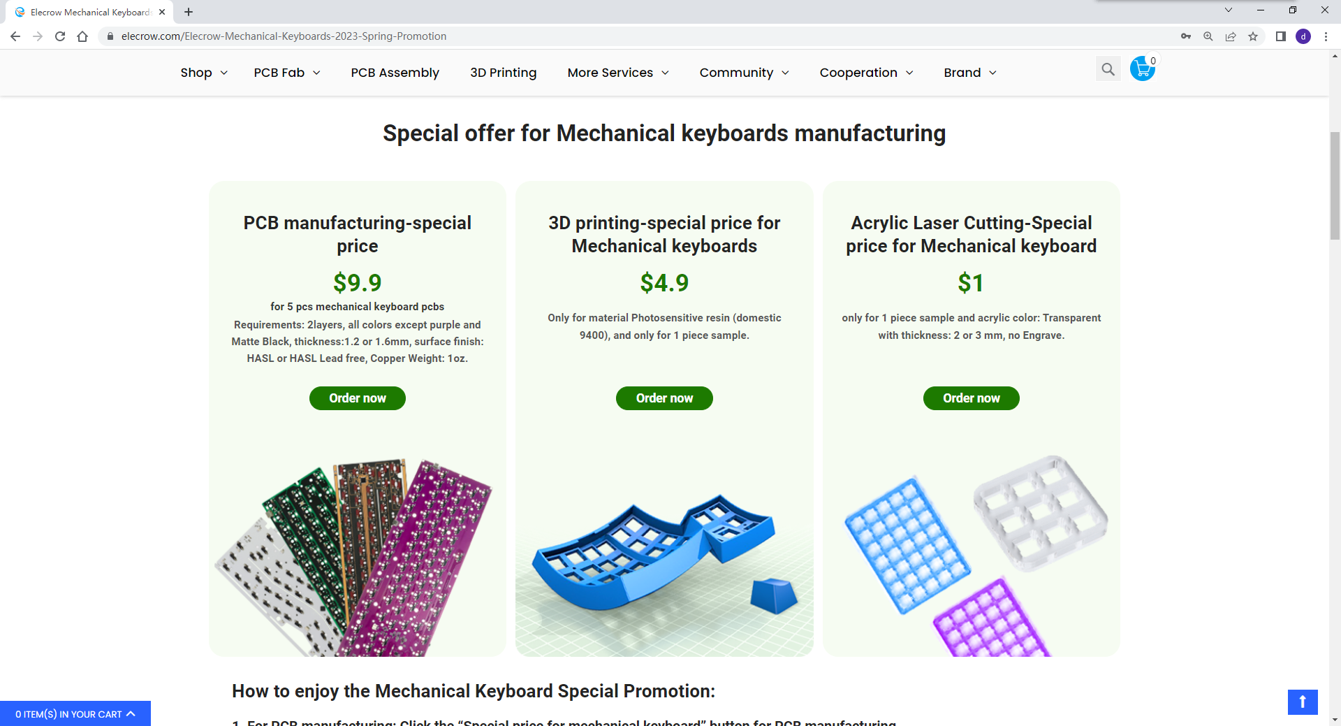The height and width of the screenshot is (726, 1341).
Task: Order now for PCB manufacturing offer
Action: point(358,398)
